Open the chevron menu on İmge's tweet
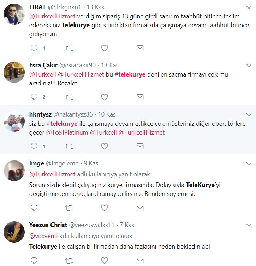Screen dimensions: 256x266 249,164
